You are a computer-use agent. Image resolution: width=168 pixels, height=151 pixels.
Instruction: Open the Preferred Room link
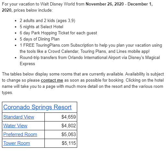click(20, 134)
